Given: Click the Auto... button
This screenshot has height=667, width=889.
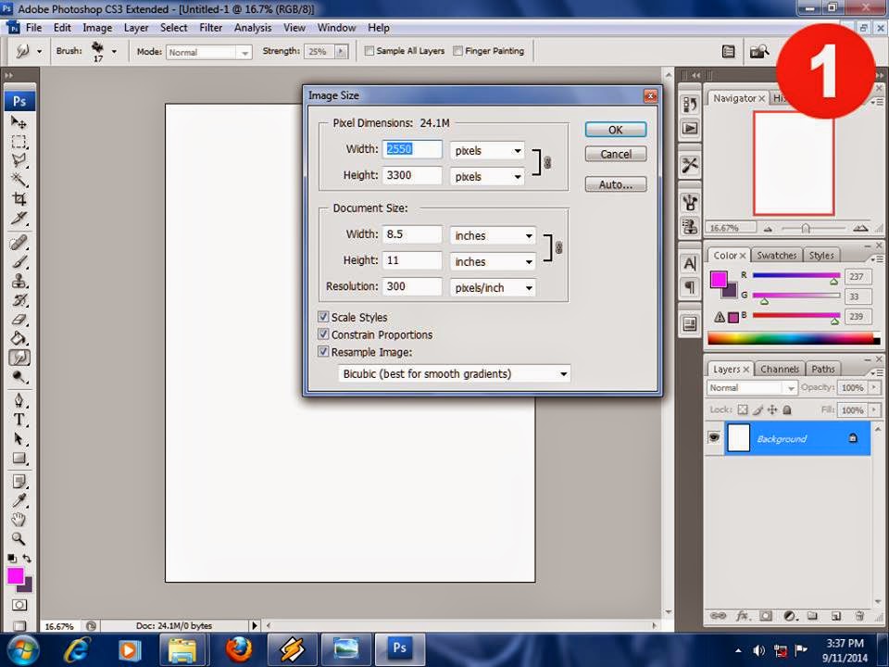Looking at the screenshot, I should click(616, 184).
